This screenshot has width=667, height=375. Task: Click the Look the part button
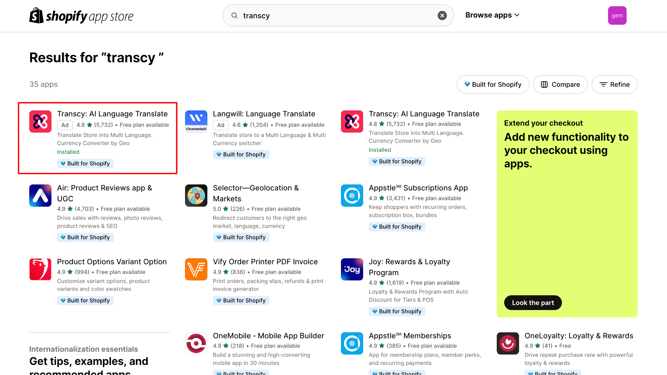(x=533, y=303)
